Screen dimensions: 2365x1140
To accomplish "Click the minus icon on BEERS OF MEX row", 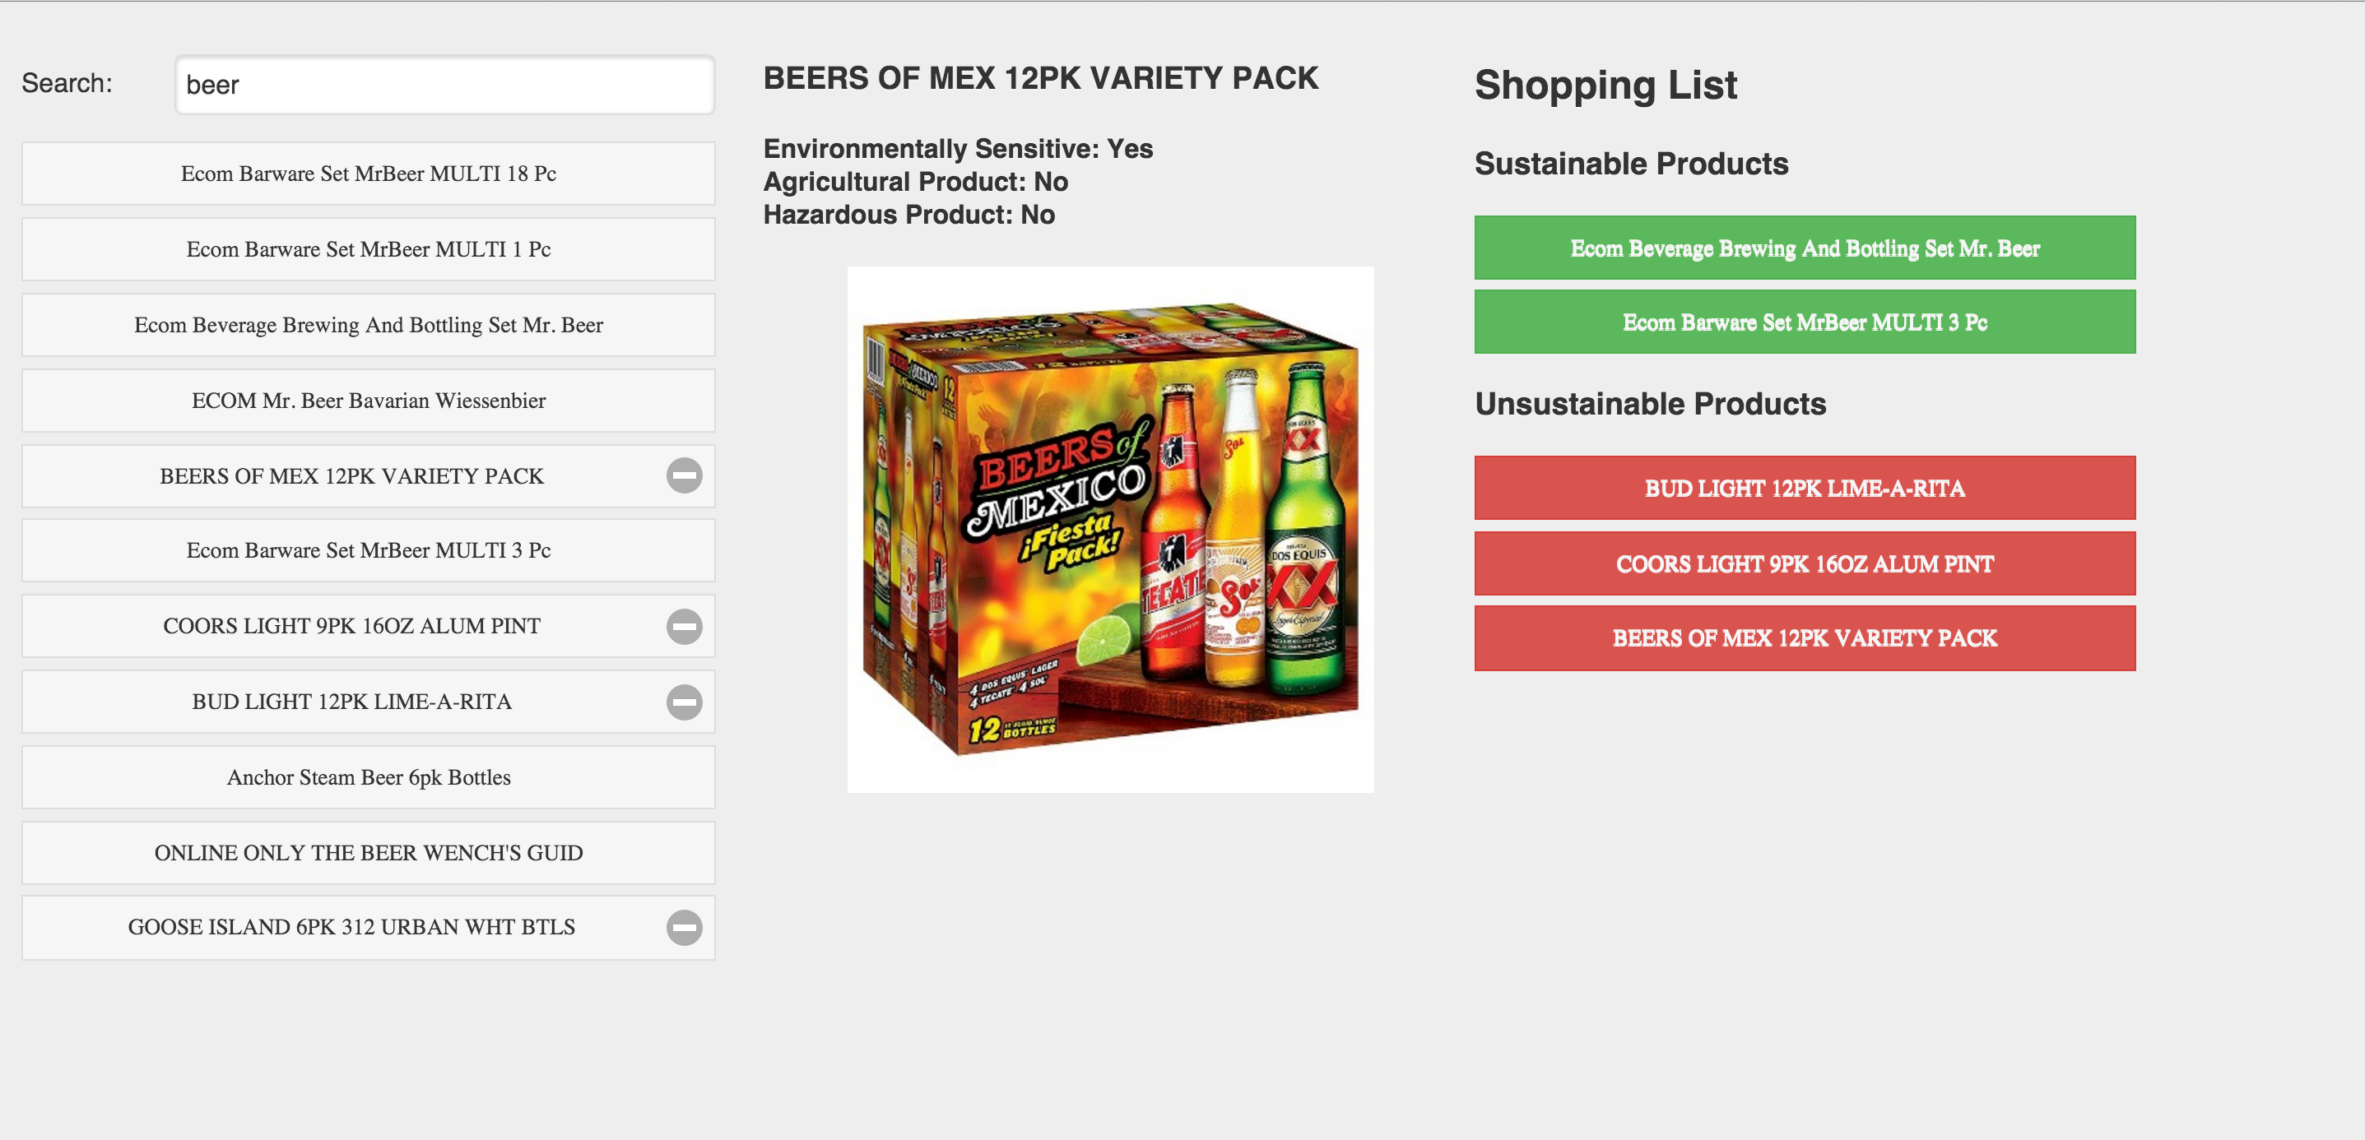I will (684, 475).
